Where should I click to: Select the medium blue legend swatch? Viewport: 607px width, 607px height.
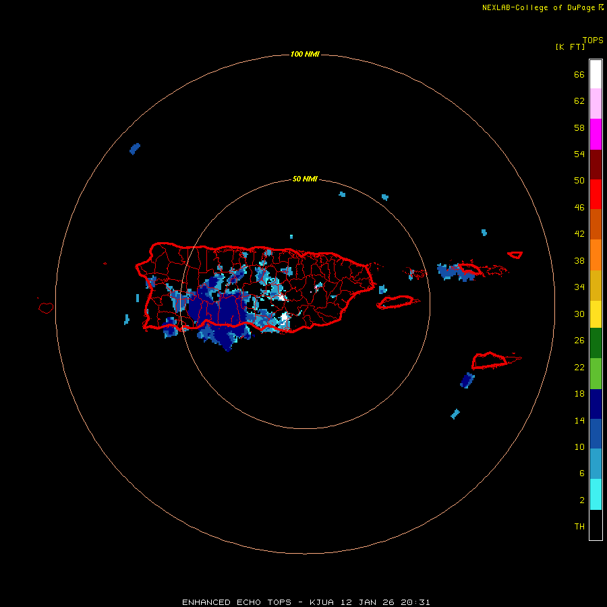pos(596,434)
